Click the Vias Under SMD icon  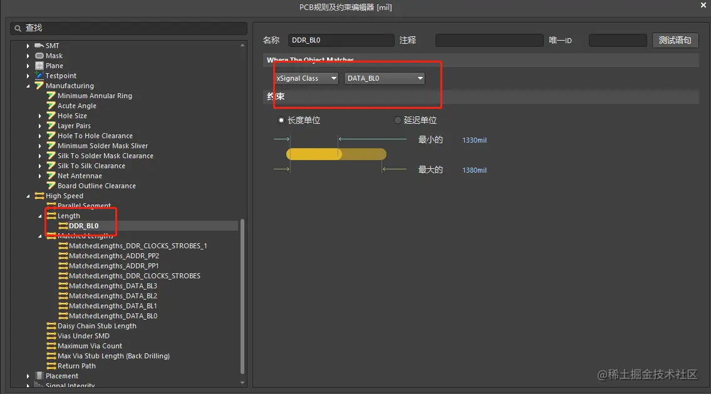[x=51, y=336]
